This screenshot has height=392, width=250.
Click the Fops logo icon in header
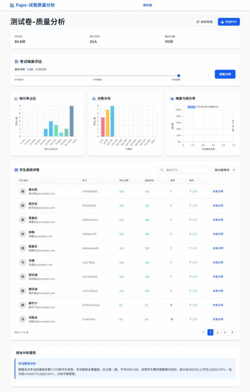pyautogui.click(x=12, y=5)
